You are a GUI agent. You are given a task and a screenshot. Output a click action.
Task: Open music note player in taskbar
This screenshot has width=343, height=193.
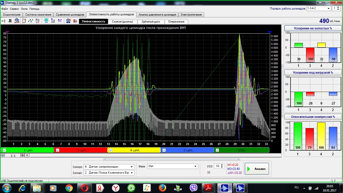pyautogui.click(x=147, y=188)
